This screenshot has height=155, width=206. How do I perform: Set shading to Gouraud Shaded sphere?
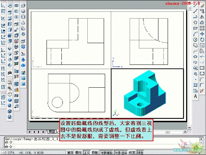pos(10,105)
